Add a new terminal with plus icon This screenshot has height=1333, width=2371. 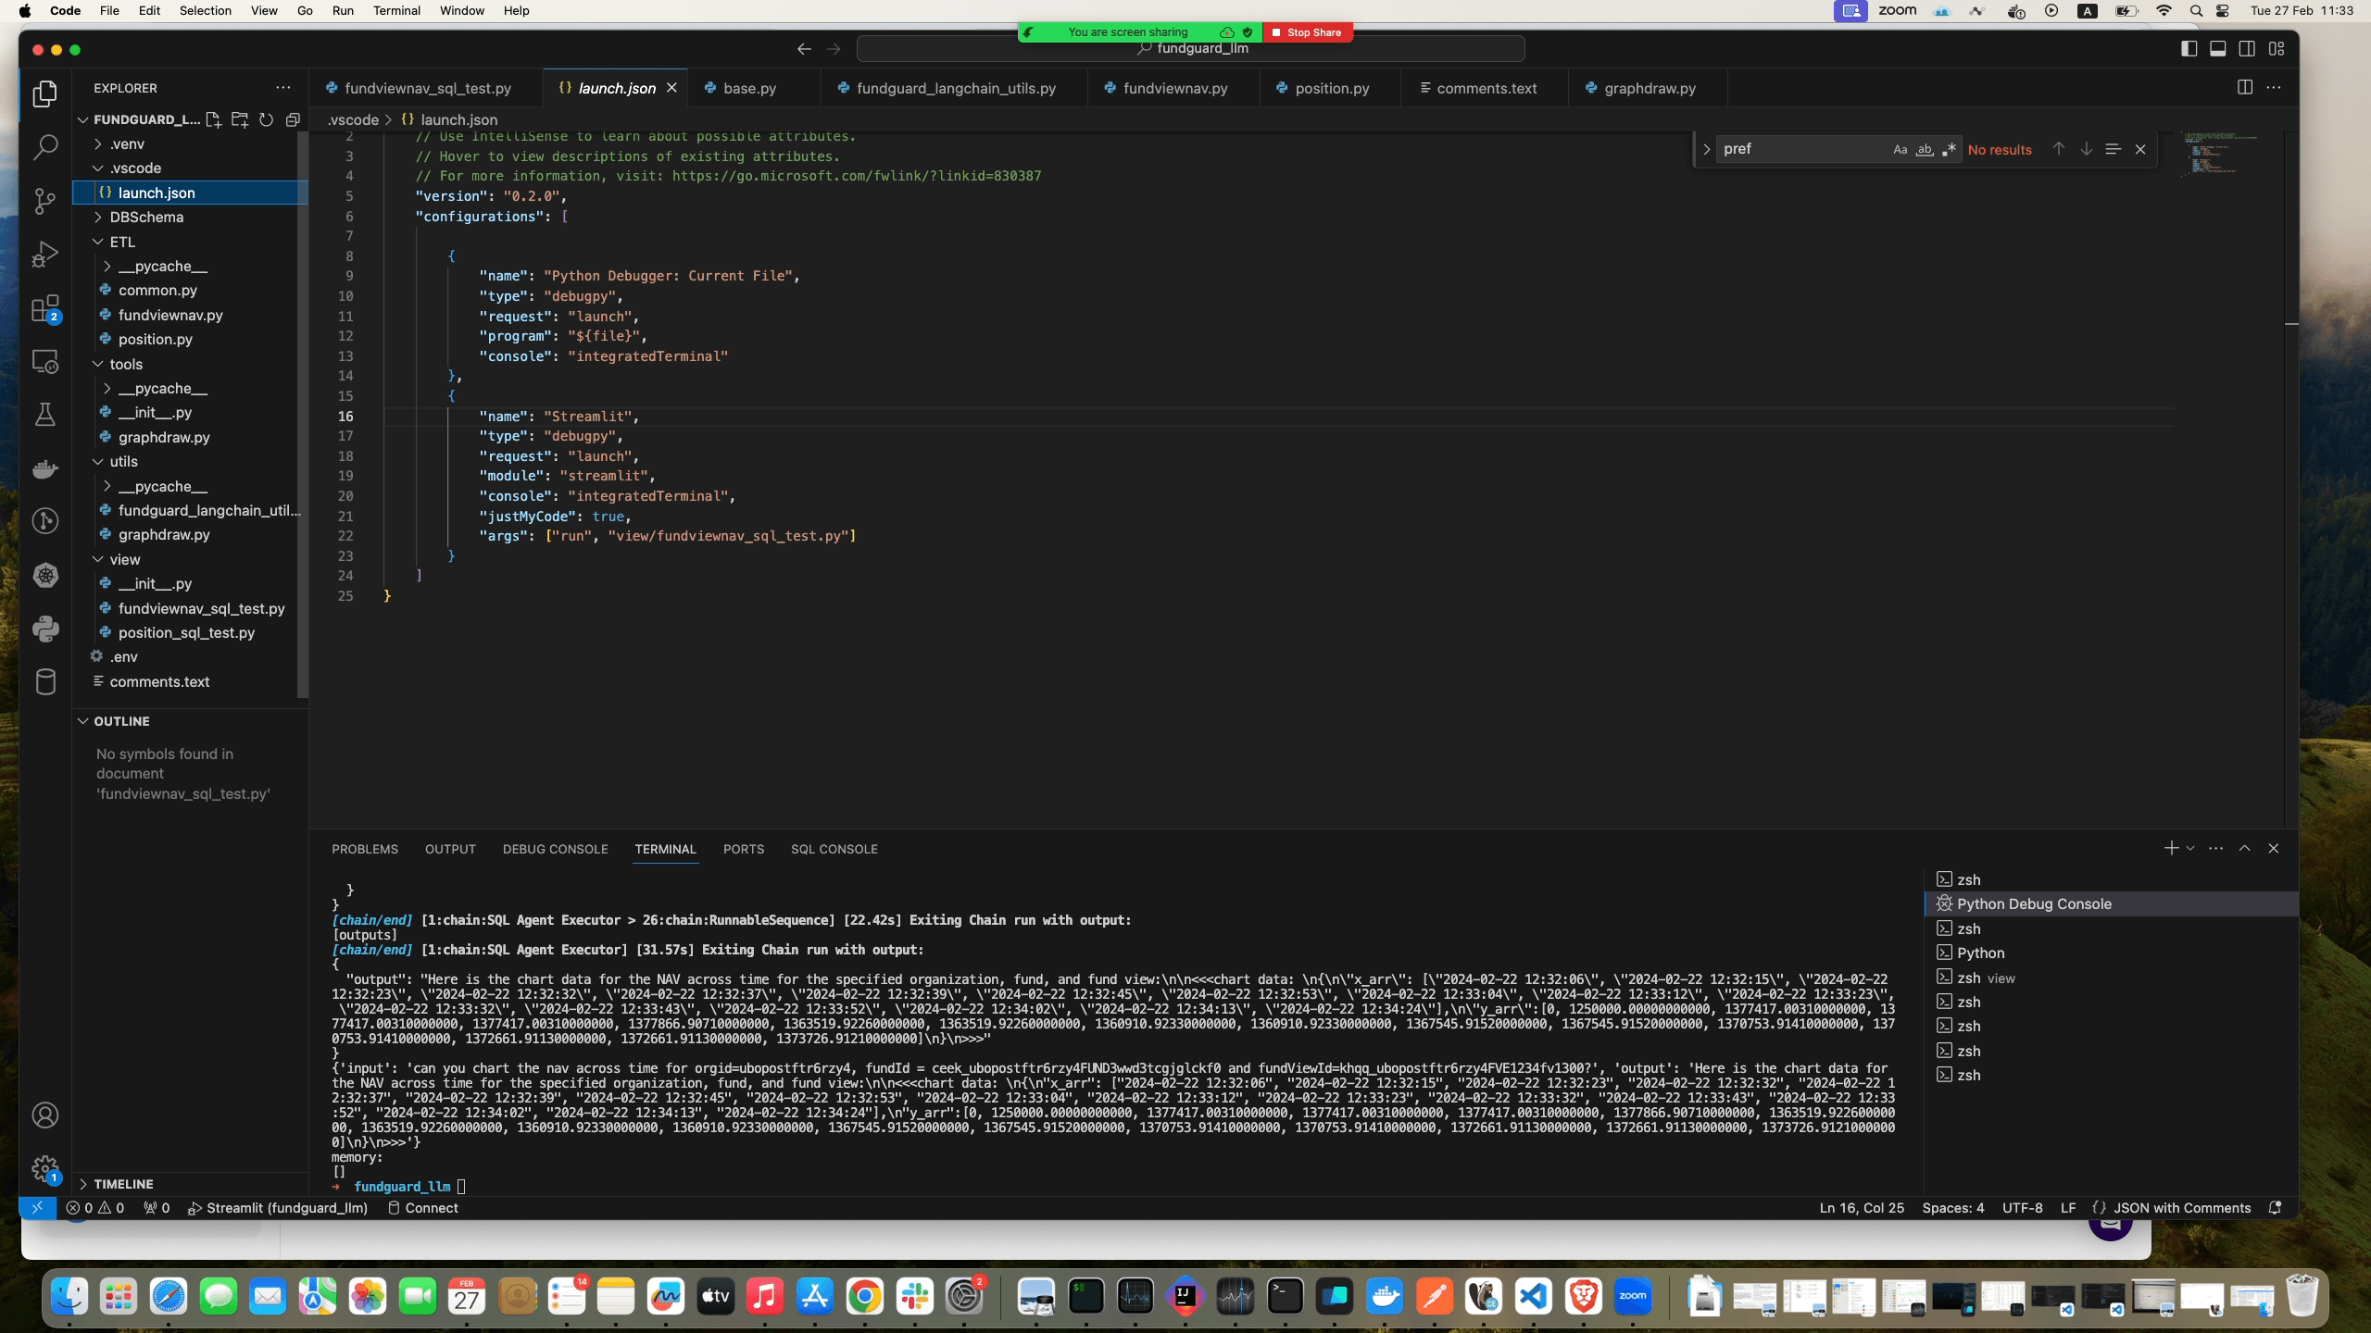pyautogui.click(x=2171, y=848)
